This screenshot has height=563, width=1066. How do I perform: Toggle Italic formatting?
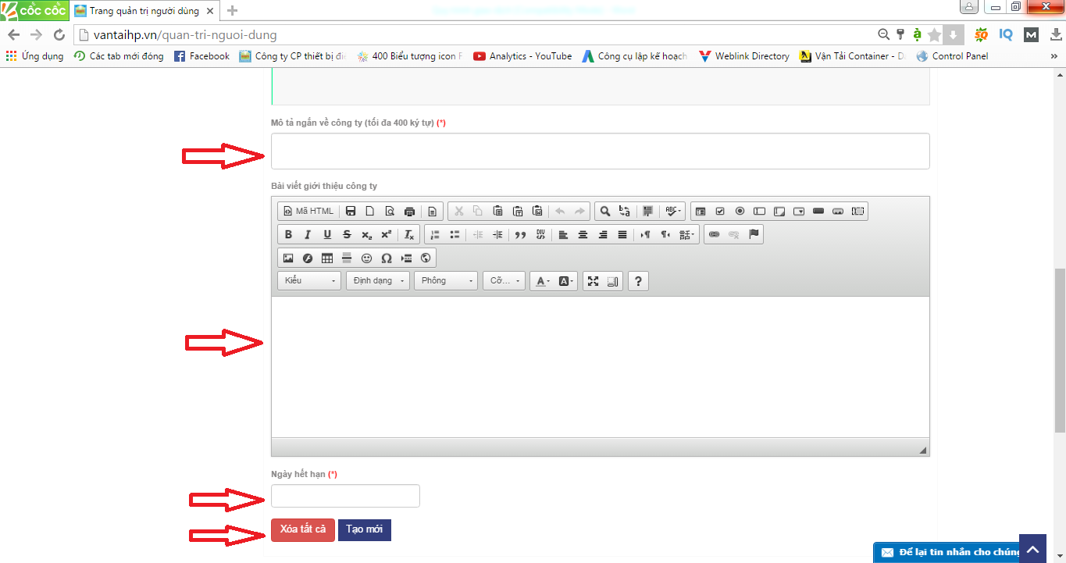(x=308, y=235)
